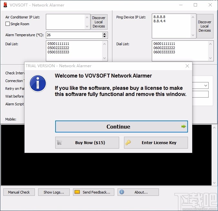Open Show Logs...

click(x=54, y=192)
